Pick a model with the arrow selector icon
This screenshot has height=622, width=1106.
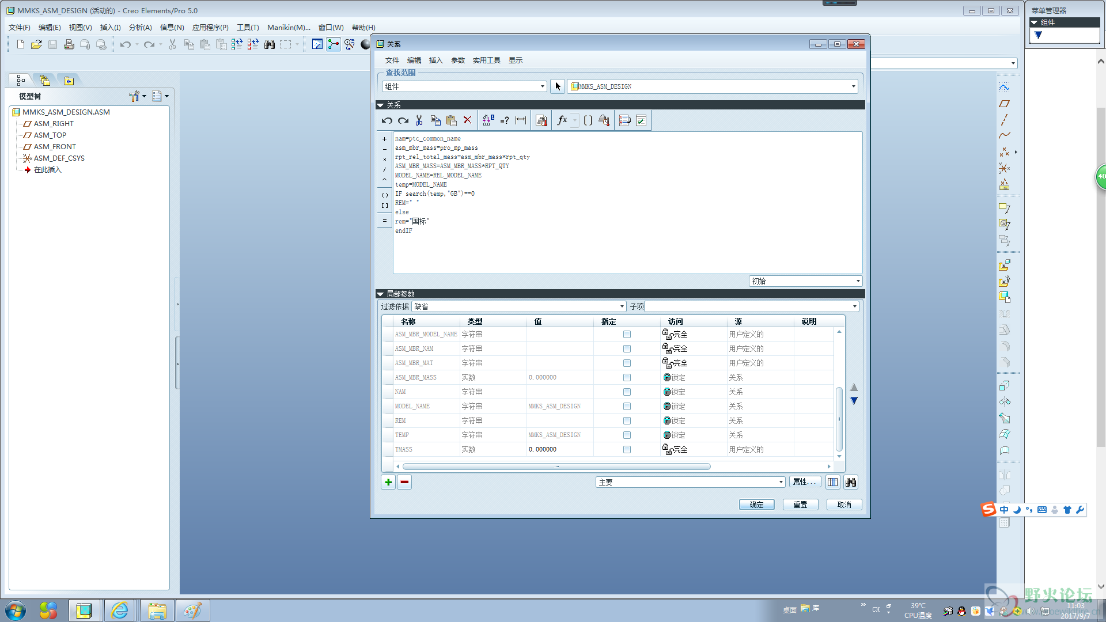[x=558, y=86]
